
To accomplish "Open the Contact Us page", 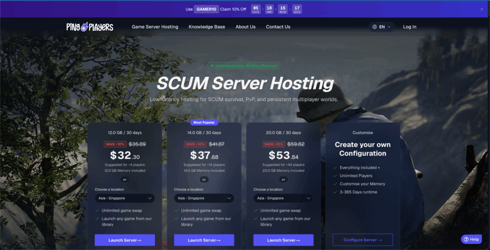I will 278,27.
